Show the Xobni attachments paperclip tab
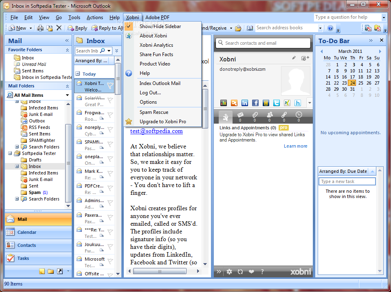Viewport: 391px width, 292px height. pyautogui.click(x=255, y=116)
